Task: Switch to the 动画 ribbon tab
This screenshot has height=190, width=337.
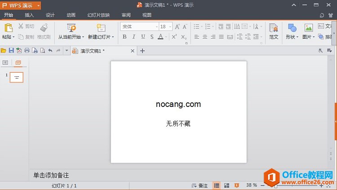Action: pos(71,15)
